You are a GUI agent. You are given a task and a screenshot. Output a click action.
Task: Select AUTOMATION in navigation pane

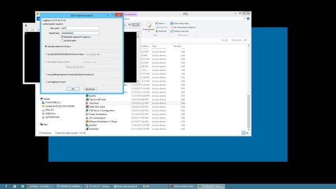click(51, 117)
